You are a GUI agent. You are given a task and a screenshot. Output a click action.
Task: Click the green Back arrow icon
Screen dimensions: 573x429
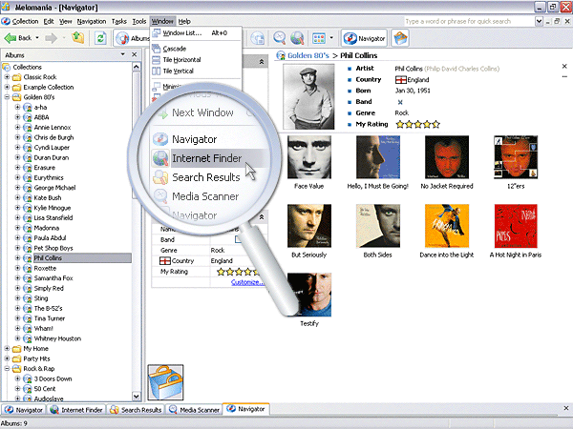pyautogui.click(x=11, y=38)
